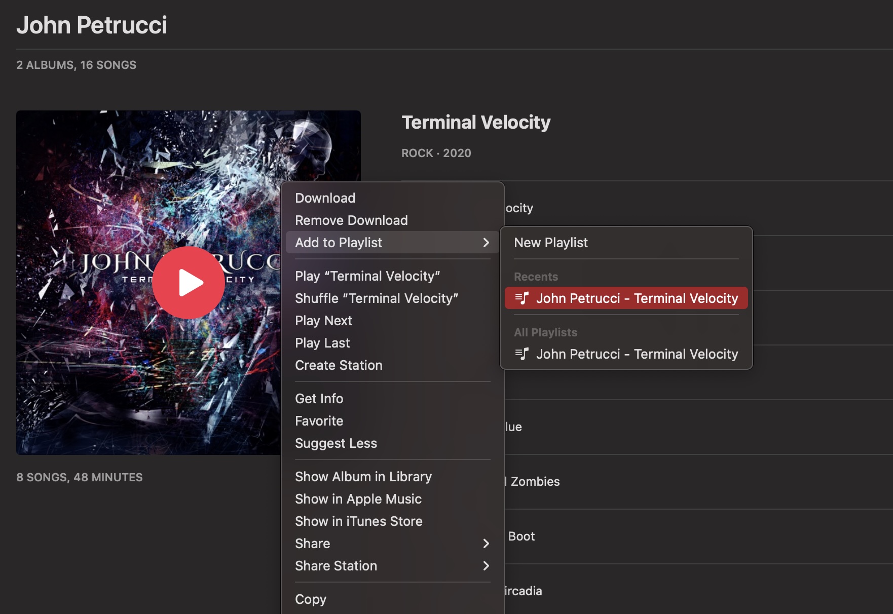
Task: Open the Share Station menu item
Action: coord(393,566)
